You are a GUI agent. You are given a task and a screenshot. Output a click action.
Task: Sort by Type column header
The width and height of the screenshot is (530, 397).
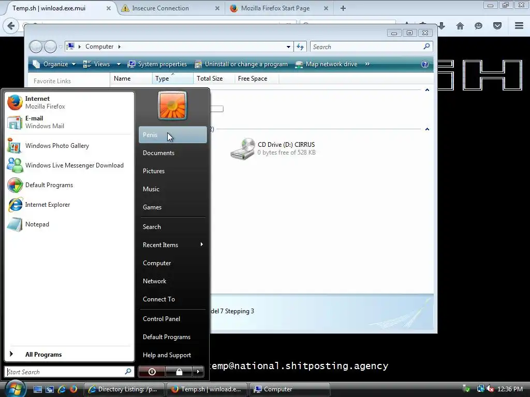click(x=173, y=79)
